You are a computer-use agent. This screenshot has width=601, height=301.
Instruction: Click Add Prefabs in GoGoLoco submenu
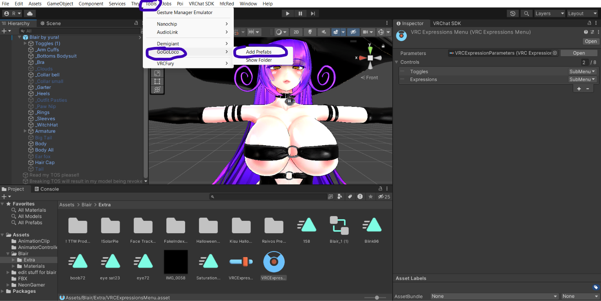pos(259,52)
